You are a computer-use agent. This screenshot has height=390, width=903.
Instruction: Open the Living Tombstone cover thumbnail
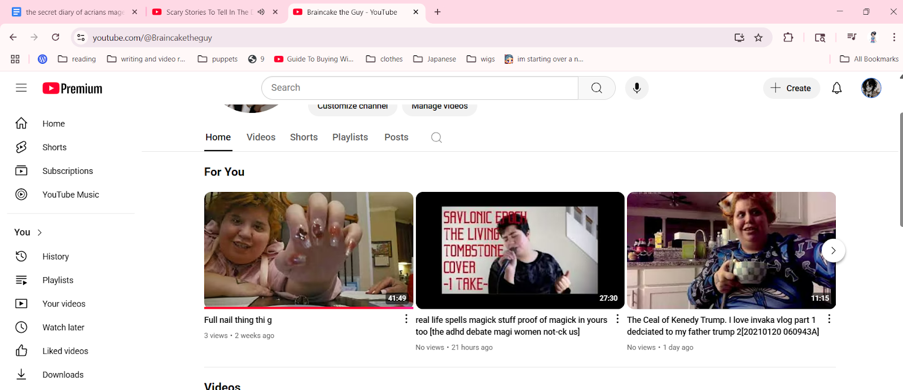coord(520,251)
